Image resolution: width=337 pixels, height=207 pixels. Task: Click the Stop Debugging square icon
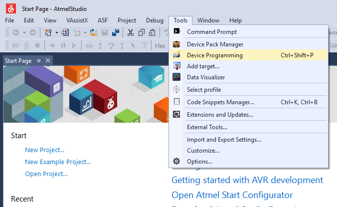click(x=37, y=45)
